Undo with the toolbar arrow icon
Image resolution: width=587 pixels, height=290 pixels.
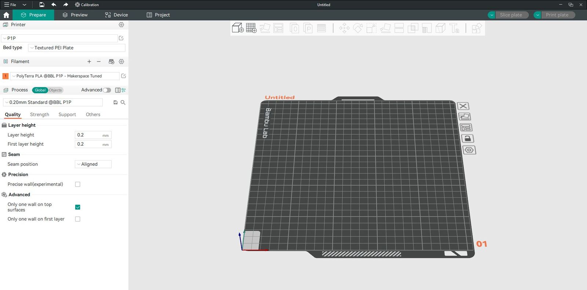pyautogui.click(x=54, y=5)
